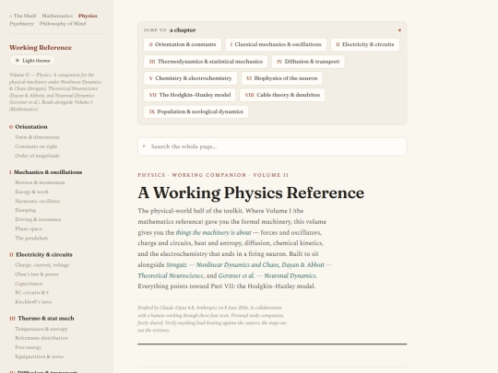Focus the Search the whole page field
The height and width of the screenshot is (373, 498).
coord(272,146)
